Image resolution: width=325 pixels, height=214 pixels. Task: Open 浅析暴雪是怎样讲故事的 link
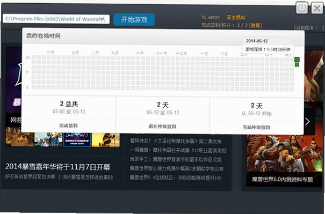(87, 177)
